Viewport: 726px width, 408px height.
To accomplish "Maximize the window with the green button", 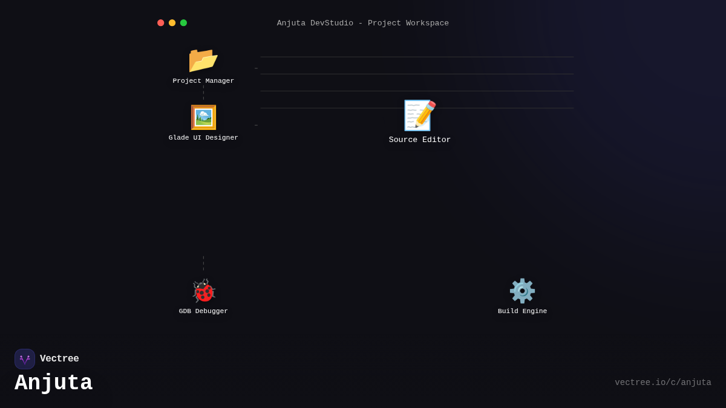I will (x=183, y=23).
